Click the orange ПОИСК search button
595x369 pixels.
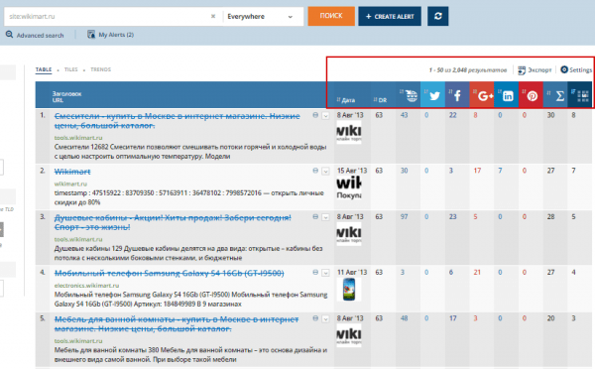(x=331, y=16)
